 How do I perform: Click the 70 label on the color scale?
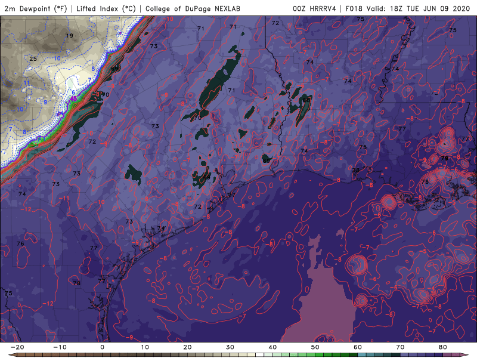coord(400,347)
